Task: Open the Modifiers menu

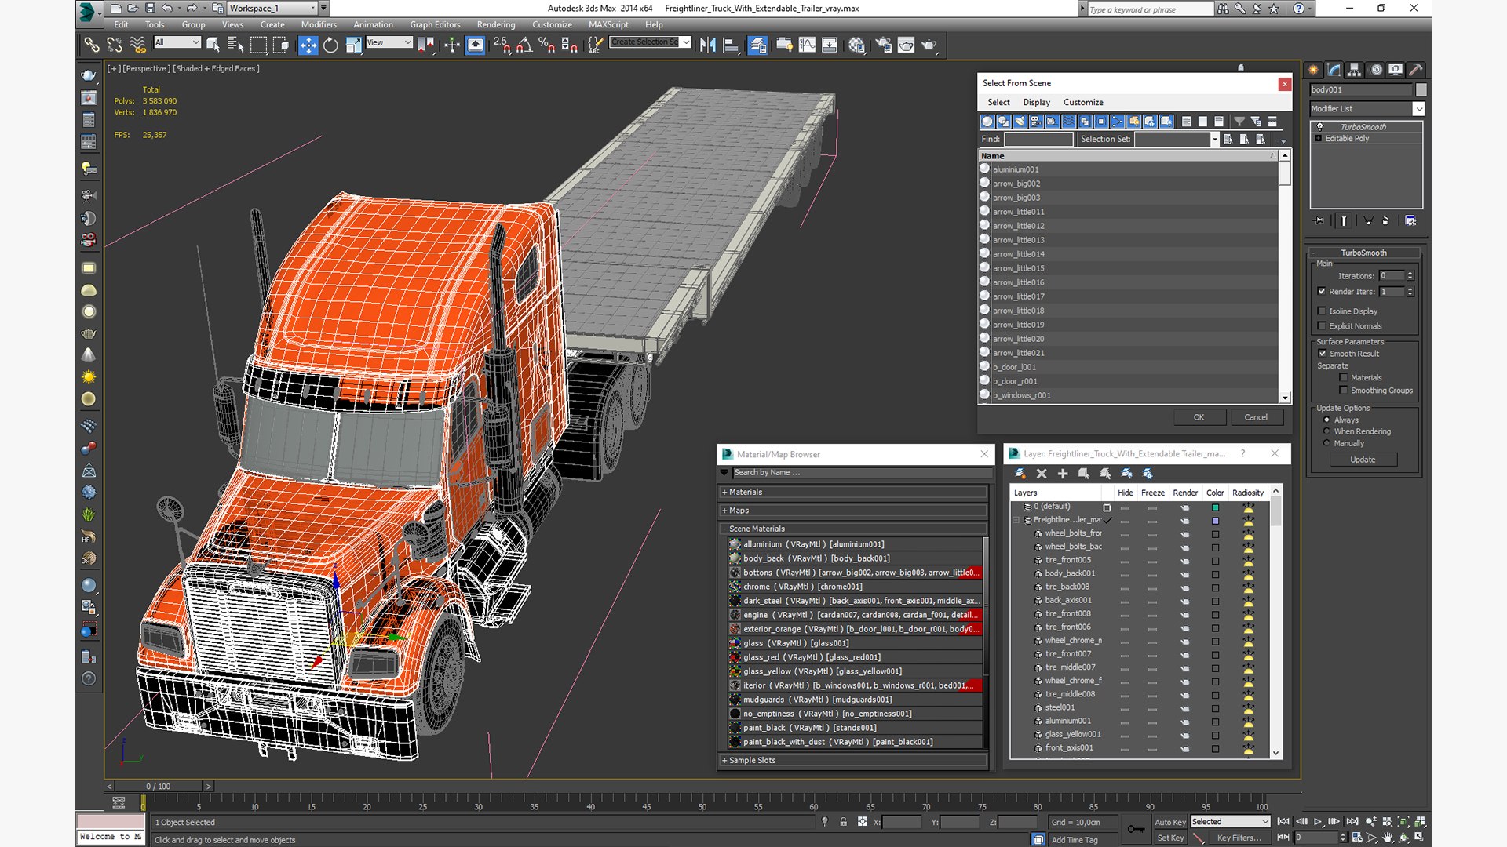Action: pos(319,25)
